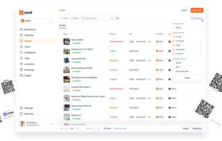Click the Assets breadcrumb link
Viewport: 222px width, 141px height.
(x=62, y=10)
